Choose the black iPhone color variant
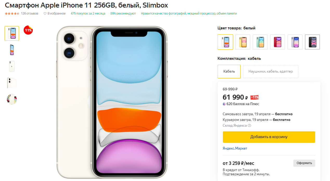330x181 pixels. tap(312, 42)
